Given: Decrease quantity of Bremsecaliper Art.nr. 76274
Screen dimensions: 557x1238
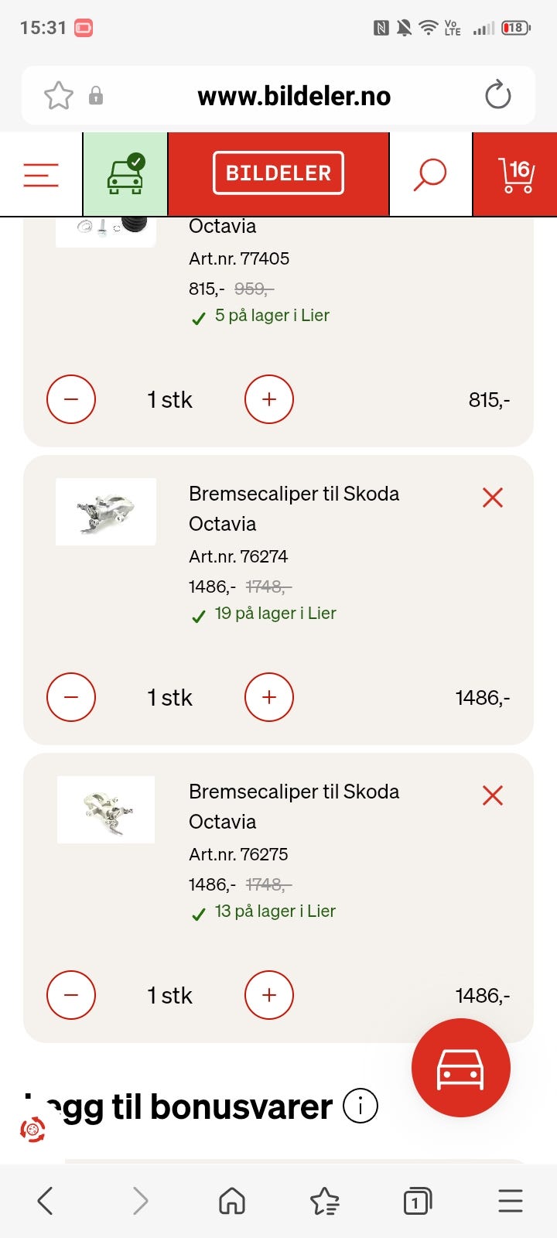Looking at the screenshot, I should (x=71, y=697).
